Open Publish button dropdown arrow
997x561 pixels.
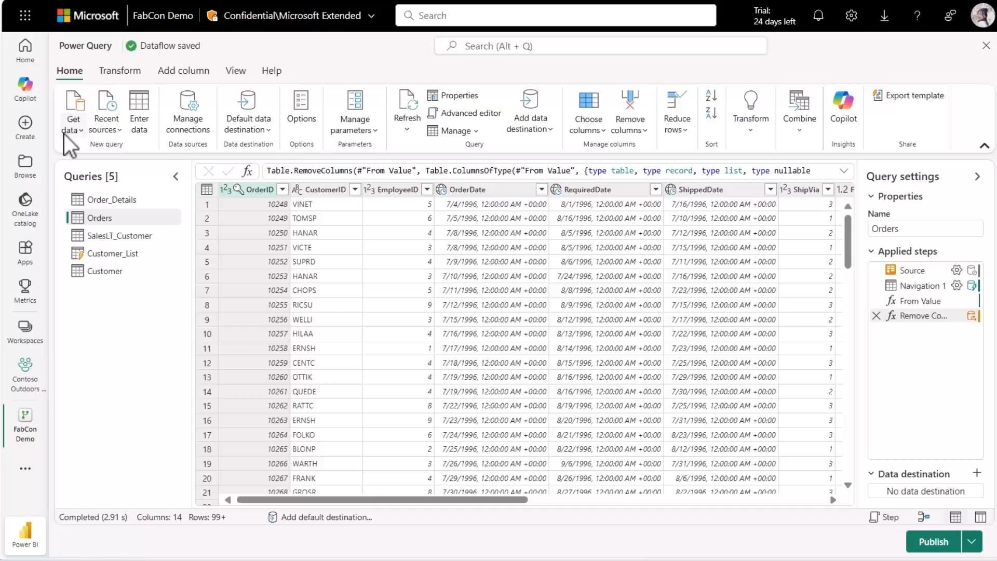(972, 542)
